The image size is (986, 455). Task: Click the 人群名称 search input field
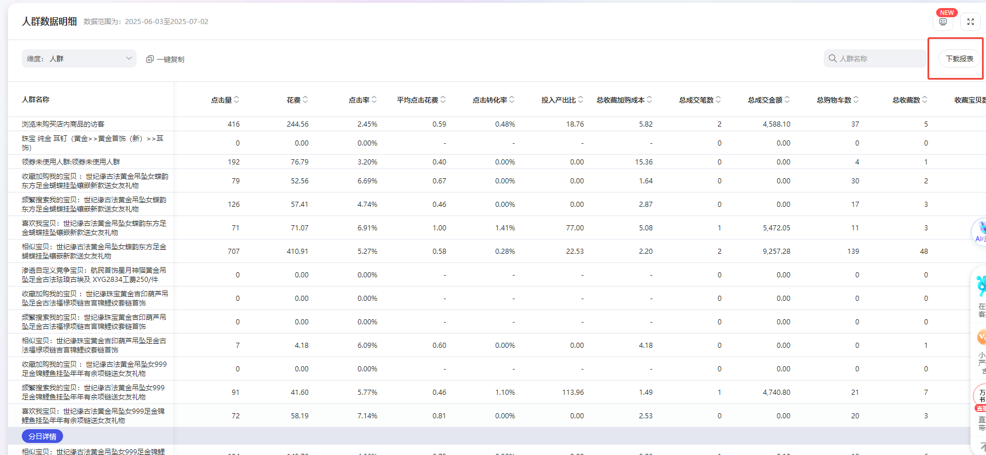click(x=880, y=58)
